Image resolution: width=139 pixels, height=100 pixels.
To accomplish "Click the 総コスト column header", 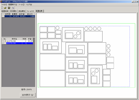I will pyautogui.click(x=30, y=14).
